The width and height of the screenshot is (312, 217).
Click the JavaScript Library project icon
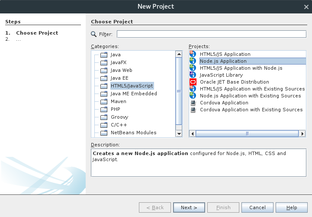193,75
